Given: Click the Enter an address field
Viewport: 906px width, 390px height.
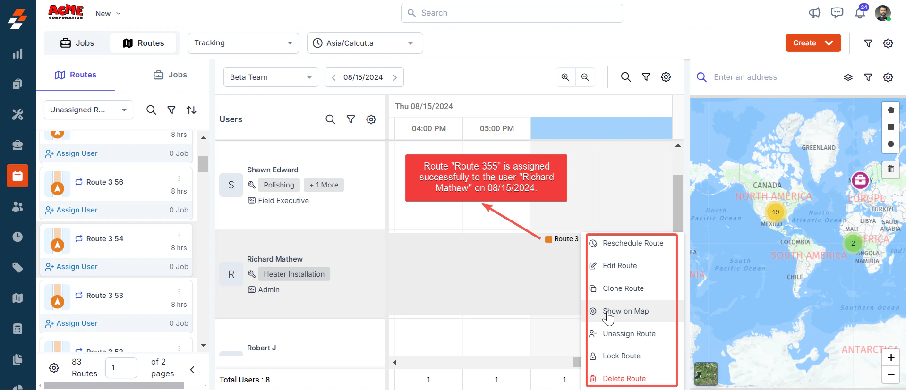Looking at the screenshot, I should point(774,77).
